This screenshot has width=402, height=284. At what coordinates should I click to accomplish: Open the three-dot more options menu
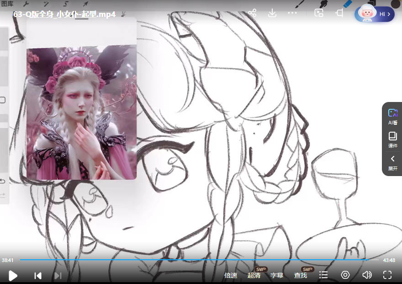tap(292, 13)
